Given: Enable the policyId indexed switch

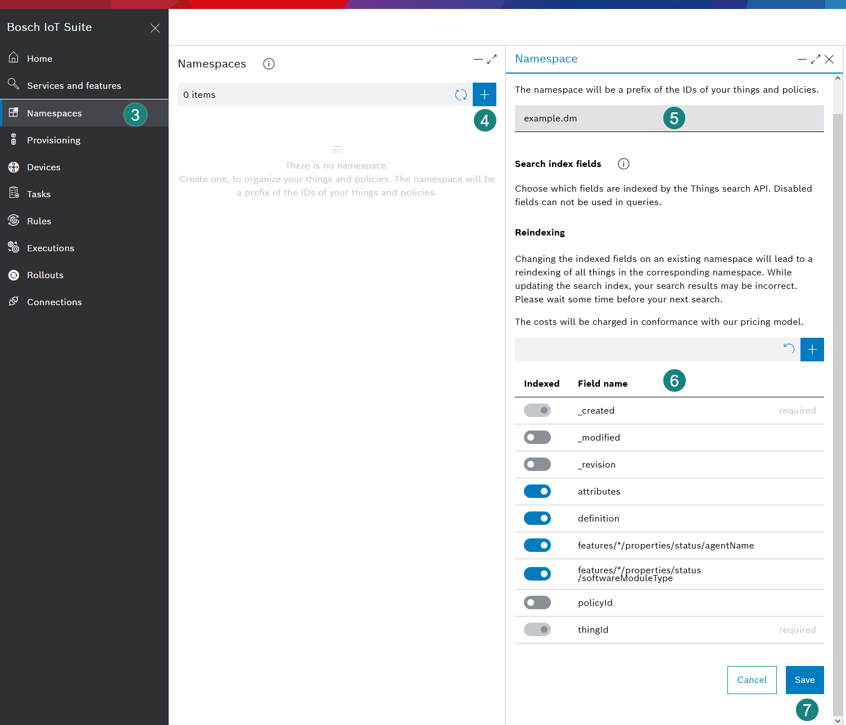Looking at the screenshot, I should (537, 602).
